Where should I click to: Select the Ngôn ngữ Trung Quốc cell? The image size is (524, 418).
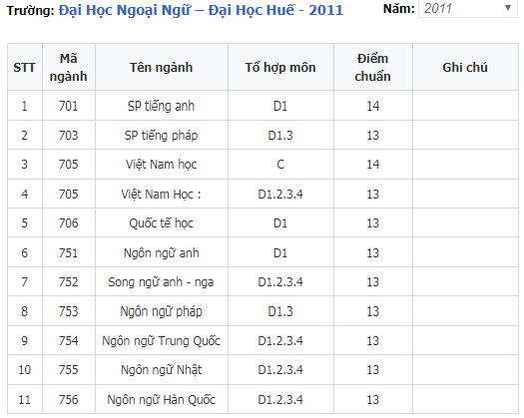click(x=162, y=340)
